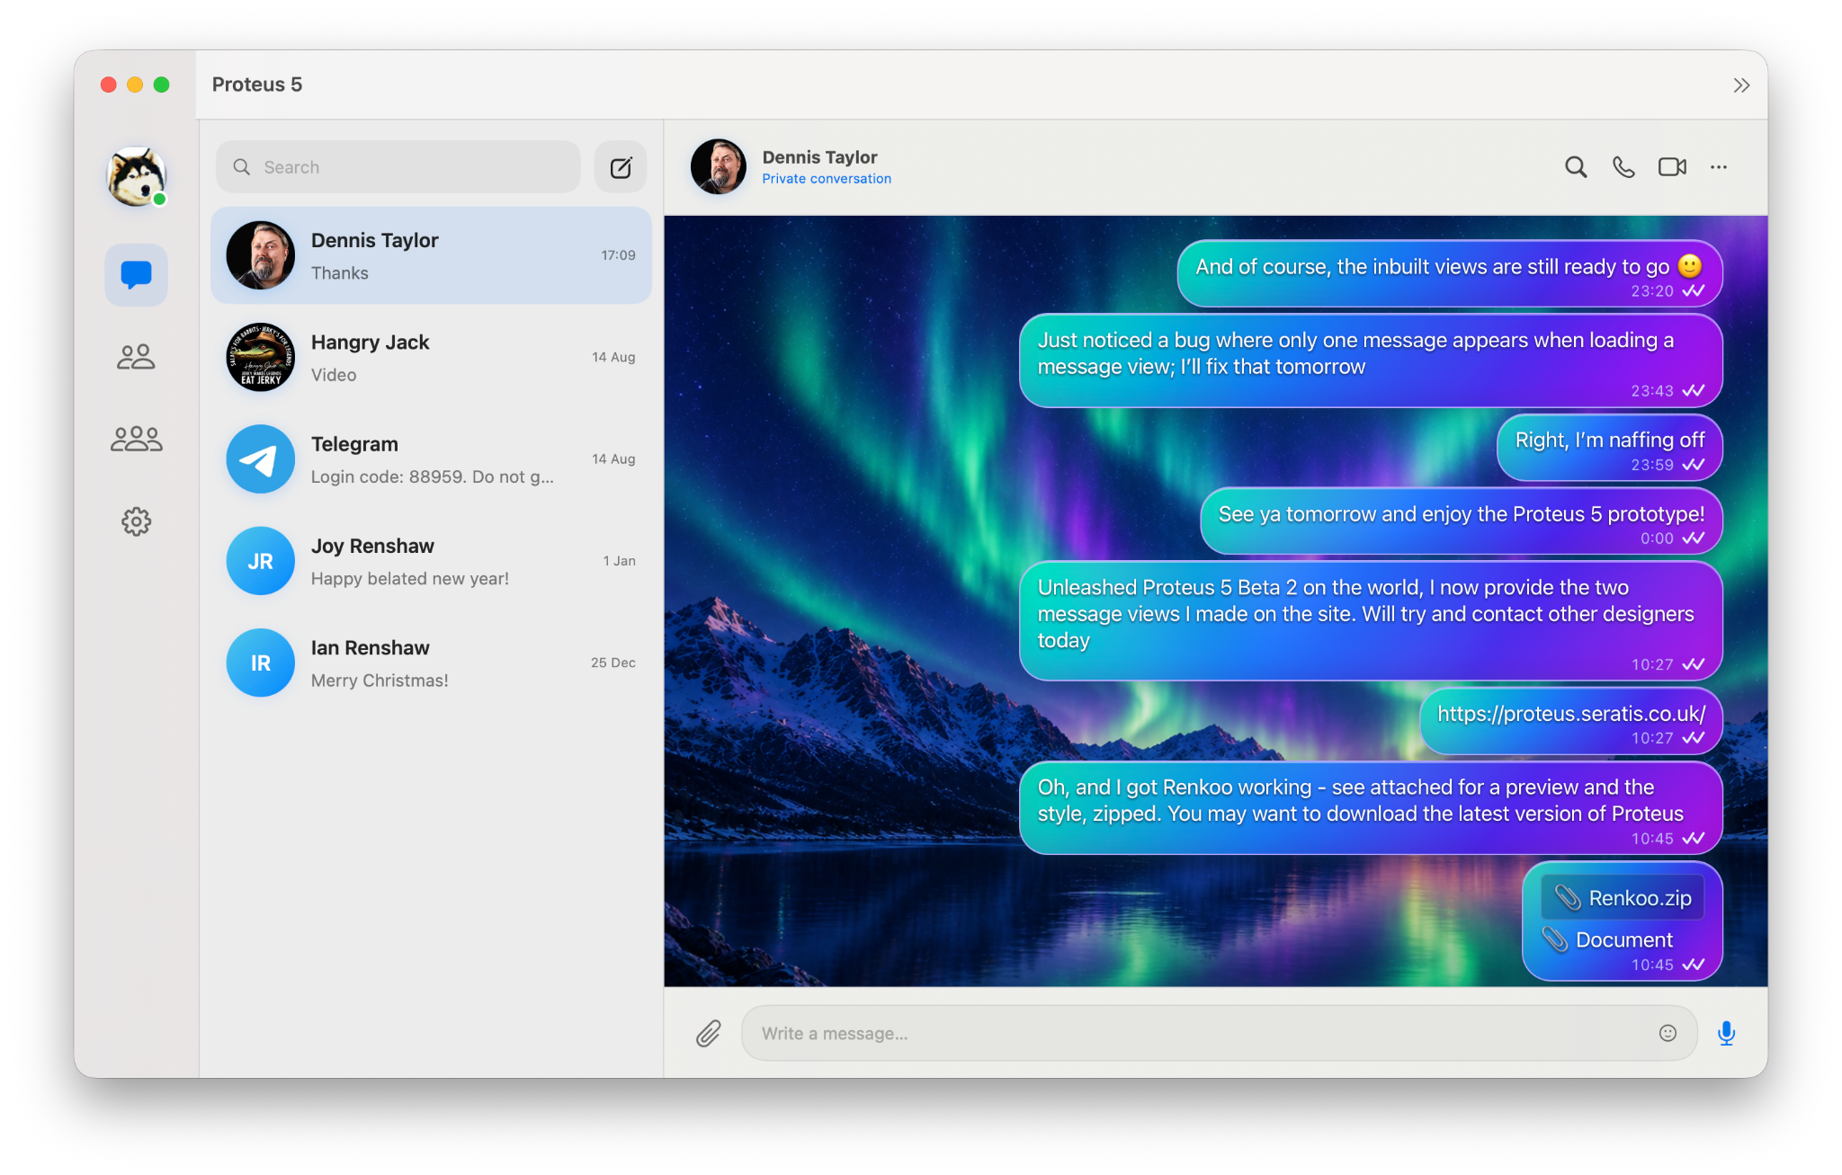
Task: Click Dennis Taylor's header avatar
Action: [718, 167]
